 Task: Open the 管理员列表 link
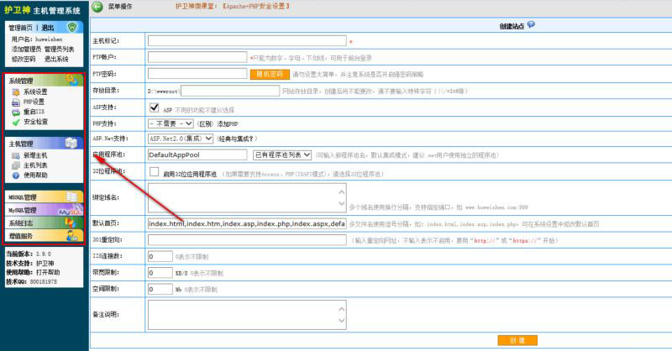point(59,50)
